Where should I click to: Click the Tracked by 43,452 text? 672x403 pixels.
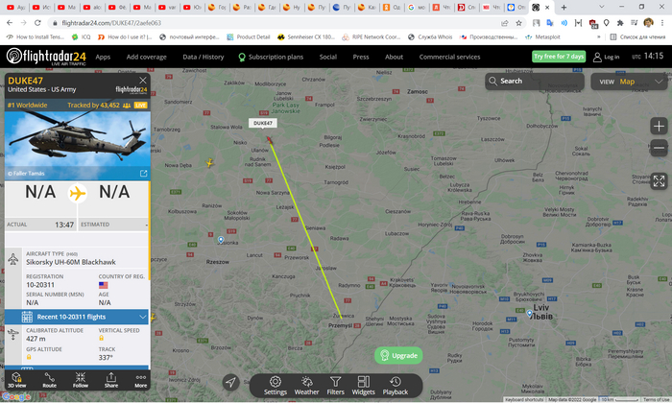point(93,105)
